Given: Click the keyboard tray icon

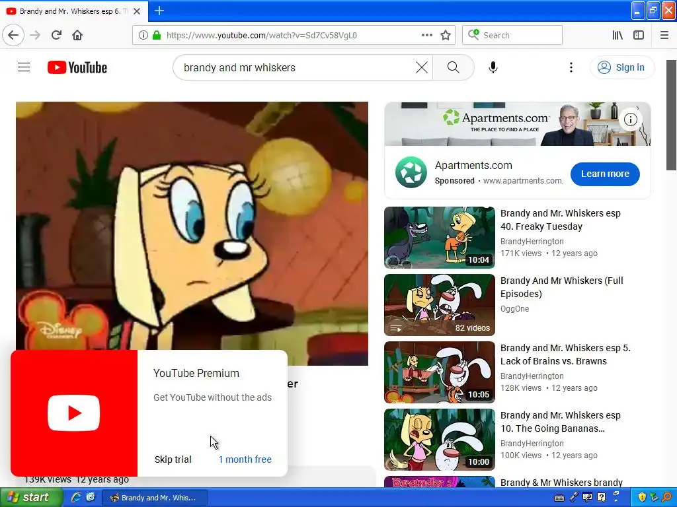Looking at the screenshot, I should click(x=559, y=498).
